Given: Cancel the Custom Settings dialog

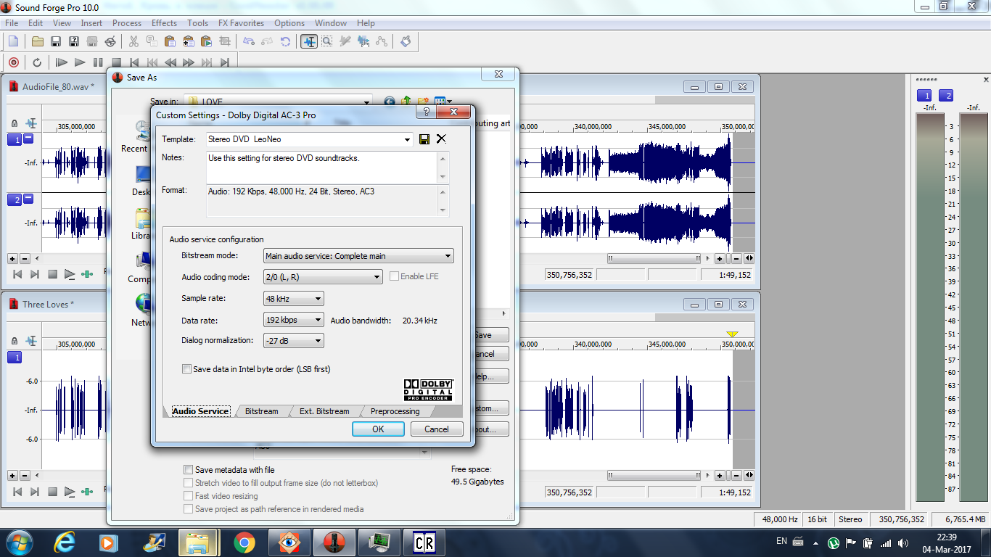Looking at the screenshot, I should (x=436, y=429).
